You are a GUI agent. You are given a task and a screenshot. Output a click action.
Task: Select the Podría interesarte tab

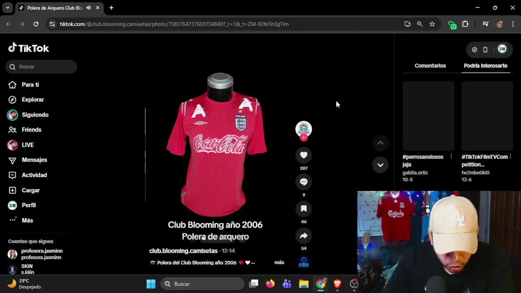click(x=486, y=66)
